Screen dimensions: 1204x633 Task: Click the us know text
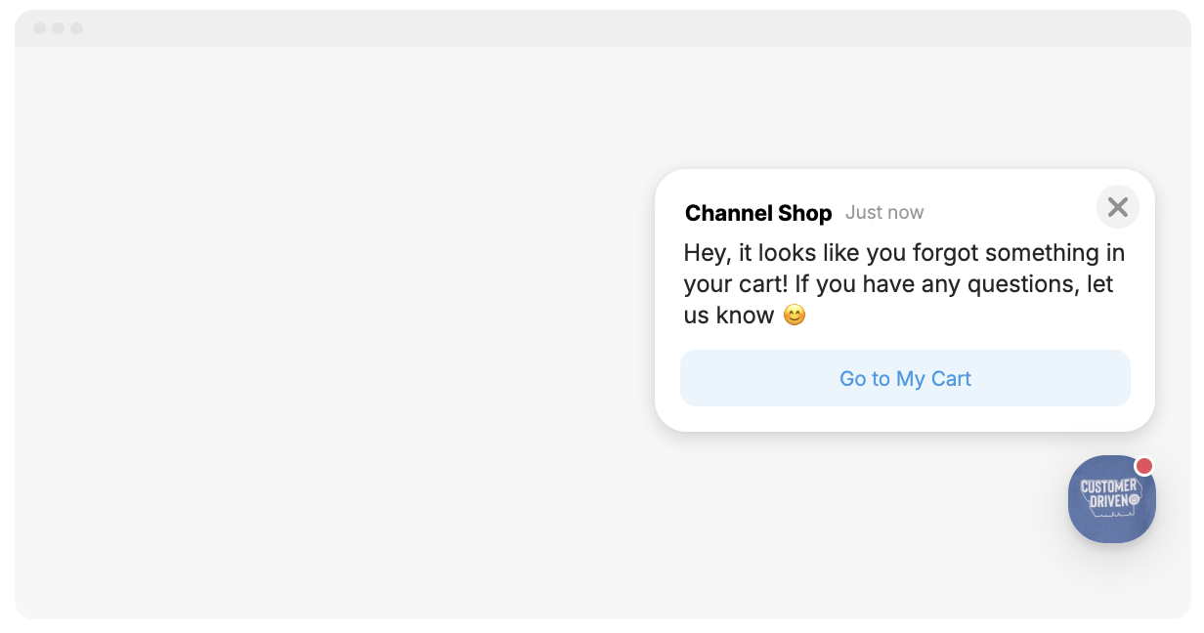click(729, 316)
